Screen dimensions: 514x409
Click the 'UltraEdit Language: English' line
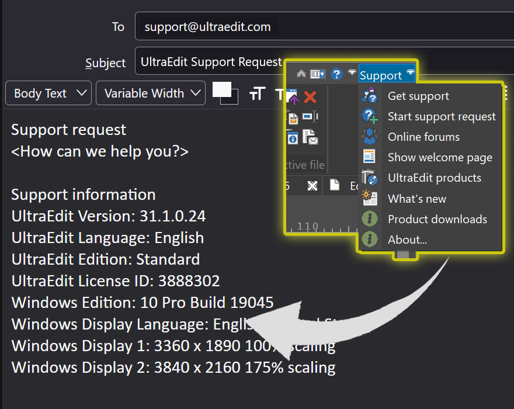(107, 238)
